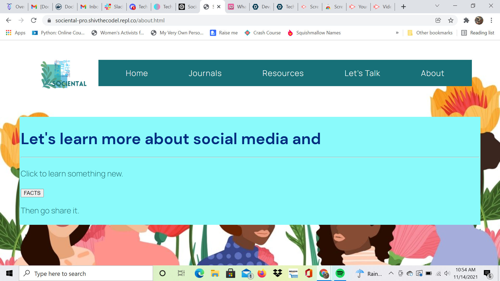Click the Sociental logo image
Screen dimensions: 500x281
click(x=64, y=74)
